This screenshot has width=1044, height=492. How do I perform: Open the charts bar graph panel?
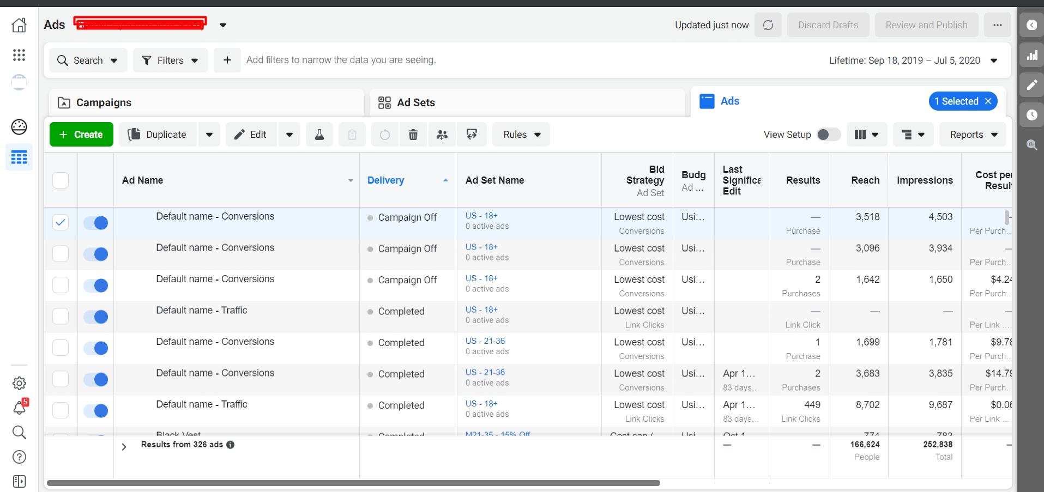tap(1031, 55)
